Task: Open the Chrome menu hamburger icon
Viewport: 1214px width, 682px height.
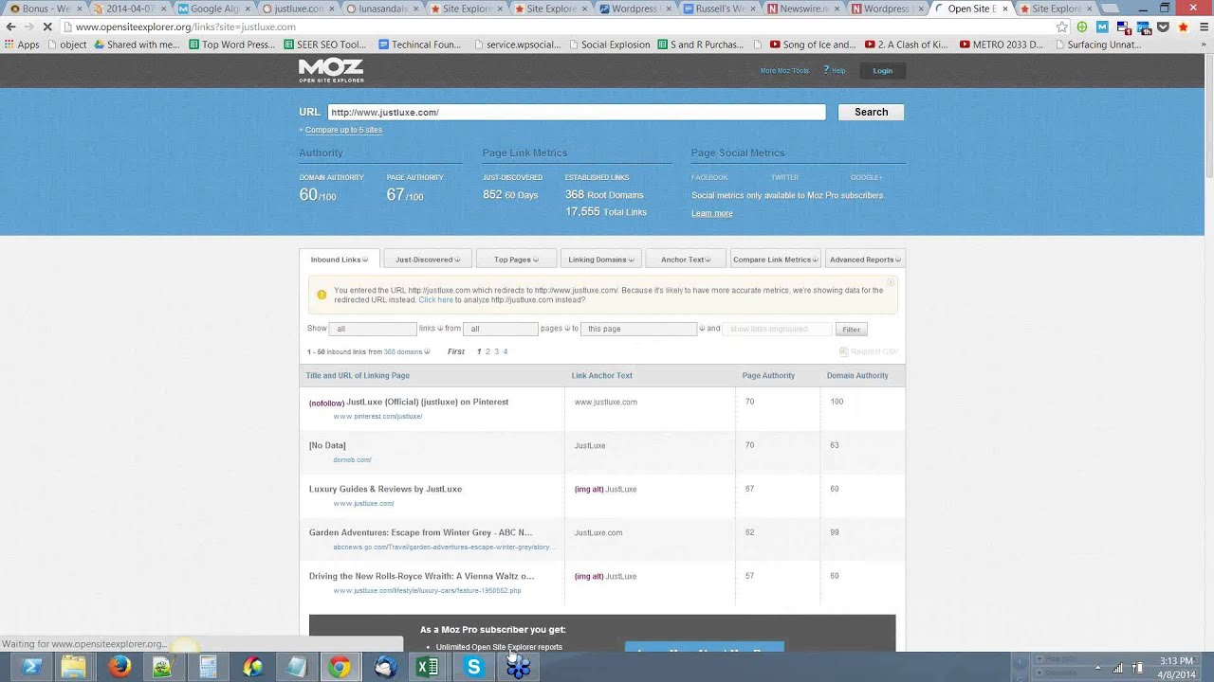Action: point(1202,27)
